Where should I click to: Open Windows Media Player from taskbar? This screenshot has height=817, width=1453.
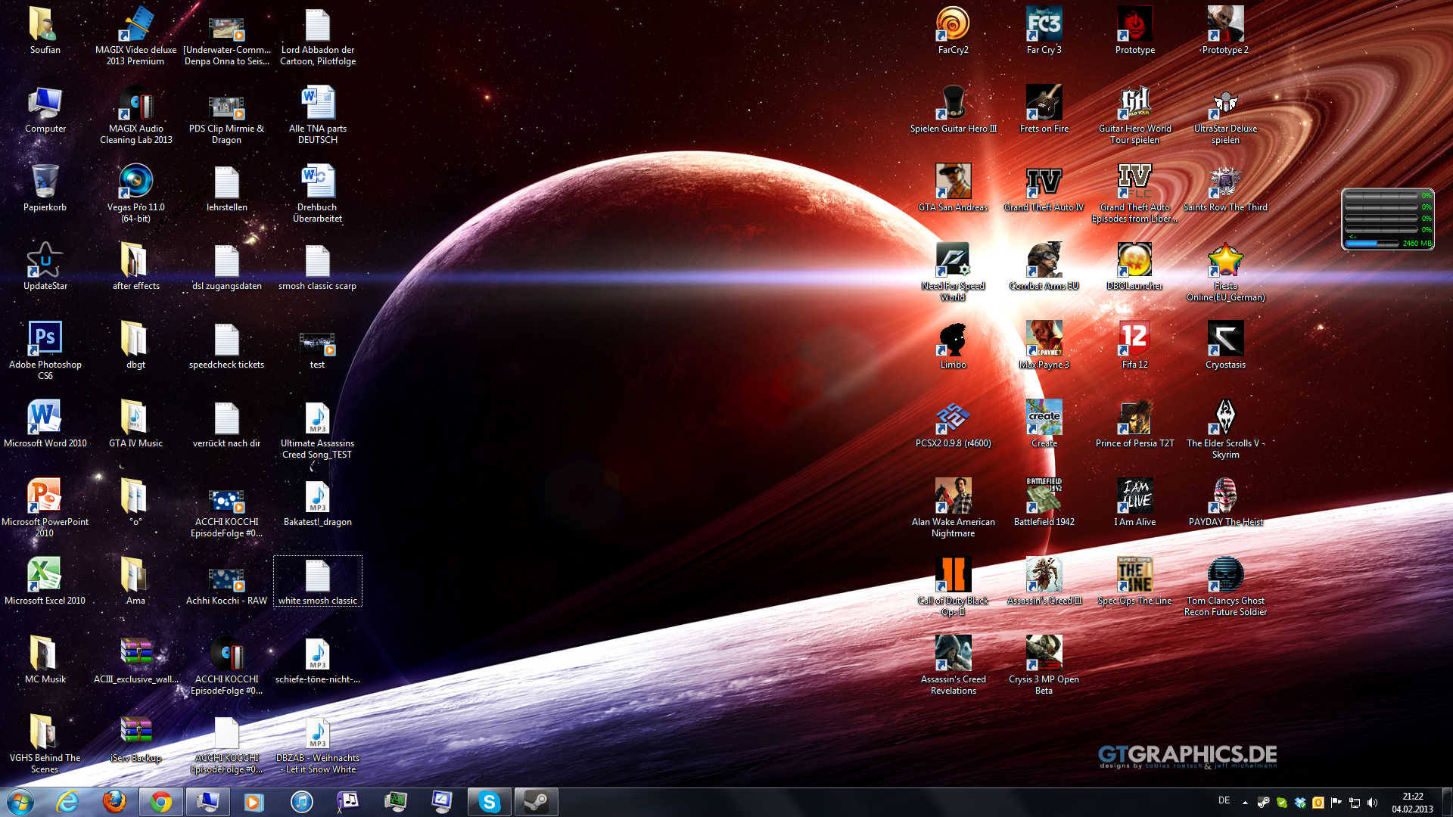pos(254,802)
